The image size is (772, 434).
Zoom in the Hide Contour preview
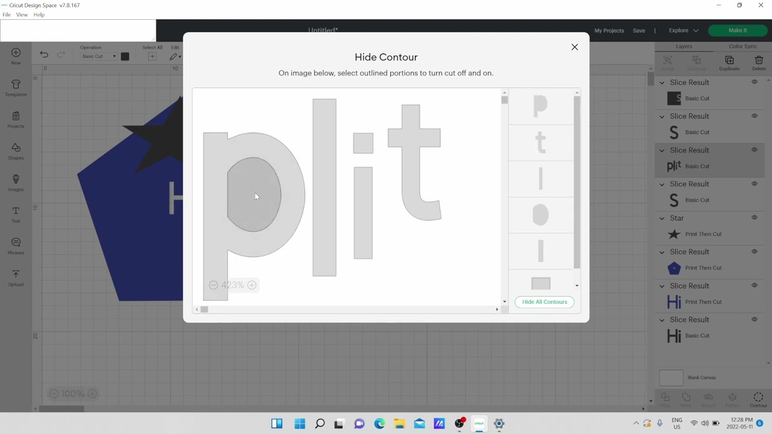(252, 285)
